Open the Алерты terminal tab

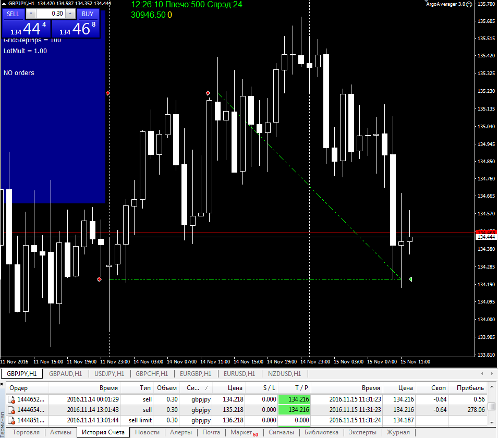[181, 432]
